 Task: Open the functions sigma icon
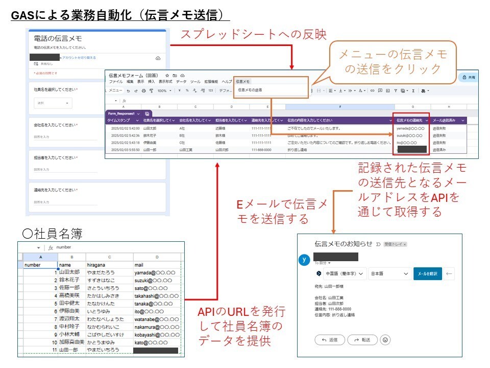413,91
